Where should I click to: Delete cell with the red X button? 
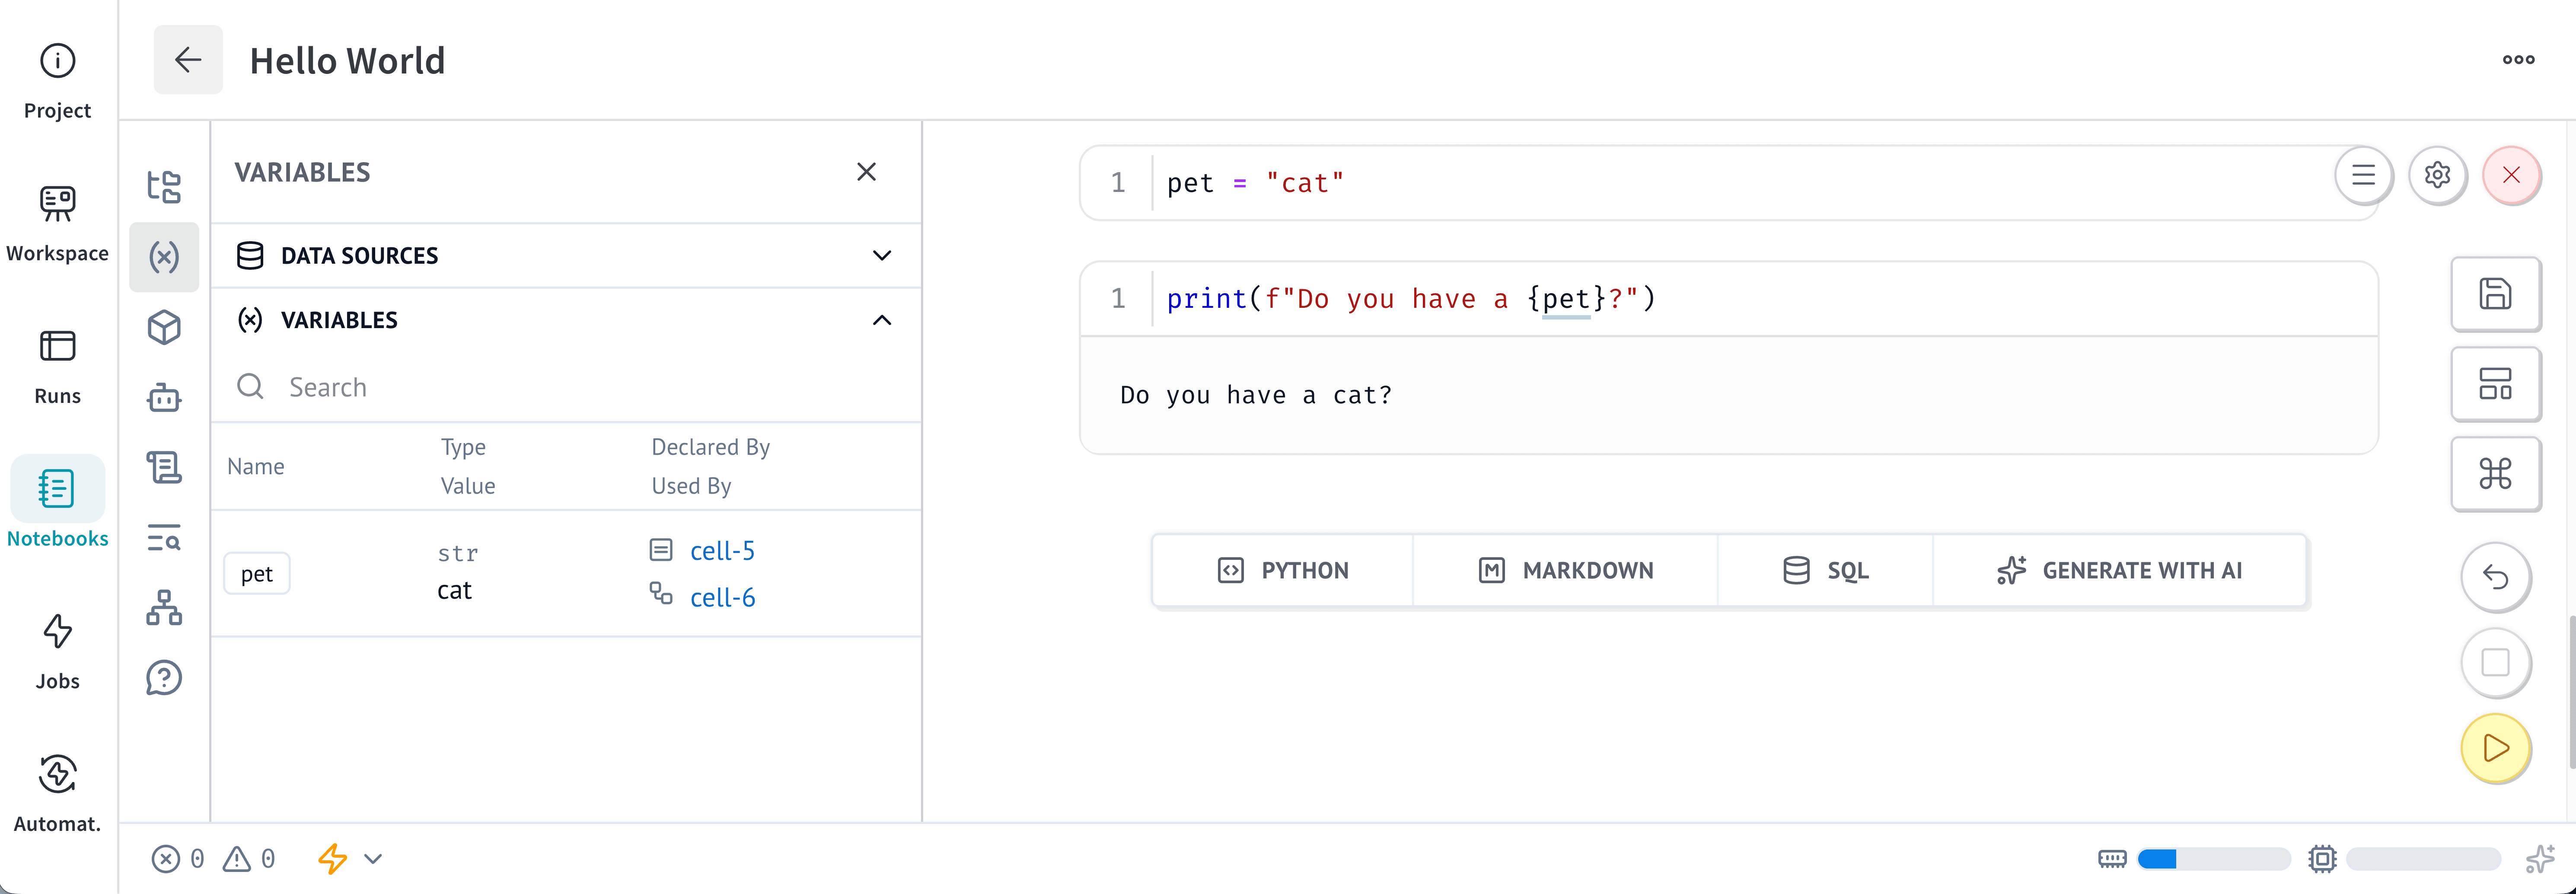pos(2511,175)
